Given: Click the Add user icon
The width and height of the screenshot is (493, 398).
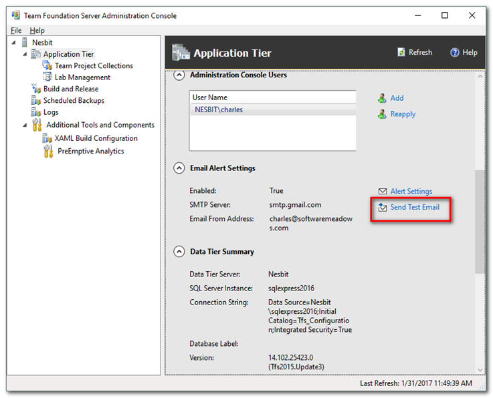Looking at the screenshot, I should [382, 98].
